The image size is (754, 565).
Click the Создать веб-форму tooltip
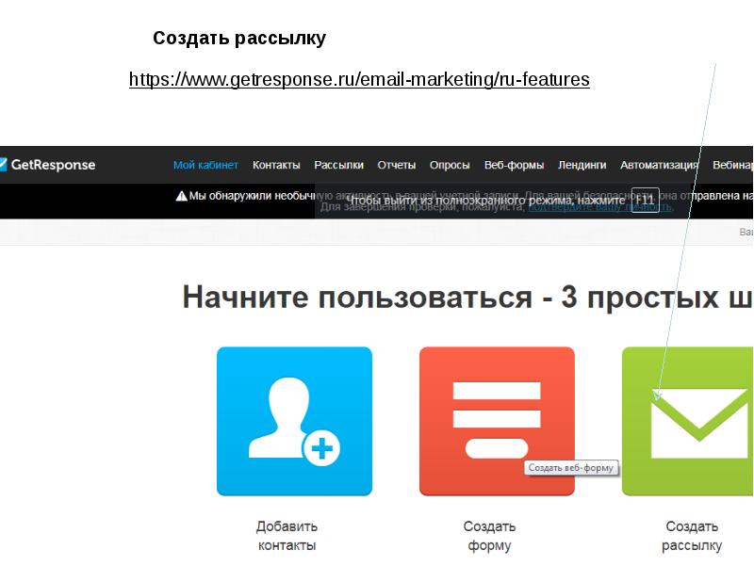571,468
